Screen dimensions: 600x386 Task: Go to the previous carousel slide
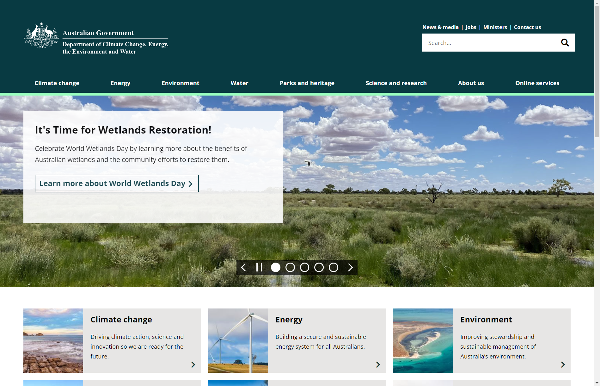(243, 267)
